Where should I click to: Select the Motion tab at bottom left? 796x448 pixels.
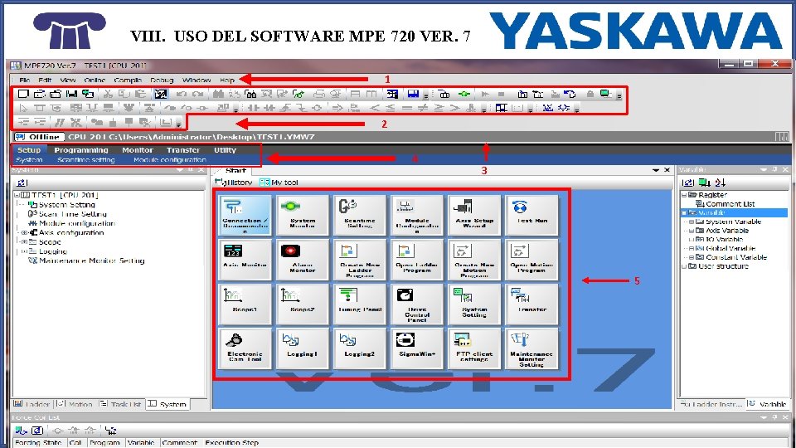pos(75,404)
